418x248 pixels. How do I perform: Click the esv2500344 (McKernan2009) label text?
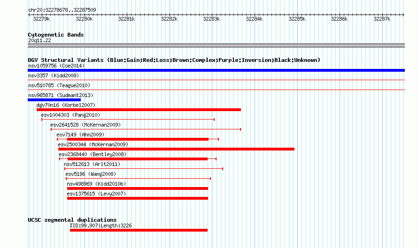click(93, 144)
